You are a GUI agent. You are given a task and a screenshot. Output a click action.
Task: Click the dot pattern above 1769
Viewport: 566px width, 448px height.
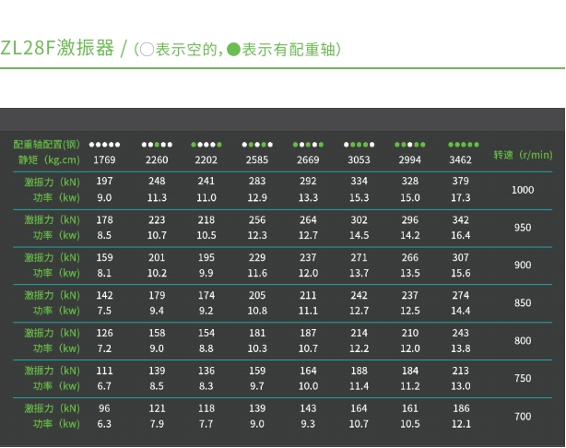[x=104, y=145]
